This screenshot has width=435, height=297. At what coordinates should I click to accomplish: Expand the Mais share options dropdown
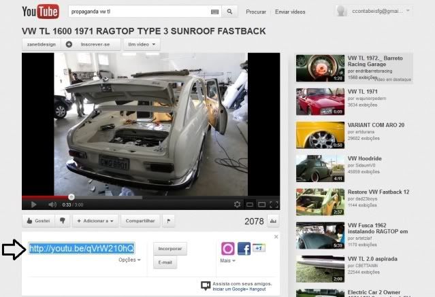tap(227, 261)
